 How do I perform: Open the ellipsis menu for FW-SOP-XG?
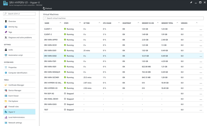click(201, 94)
